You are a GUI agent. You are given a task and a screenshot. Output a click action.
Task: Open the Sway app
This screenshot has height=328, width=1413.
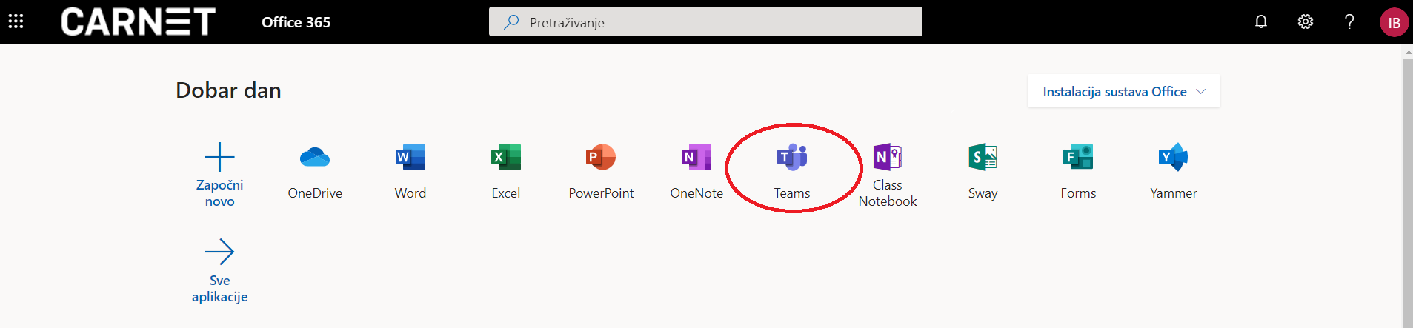coord(983,172)
